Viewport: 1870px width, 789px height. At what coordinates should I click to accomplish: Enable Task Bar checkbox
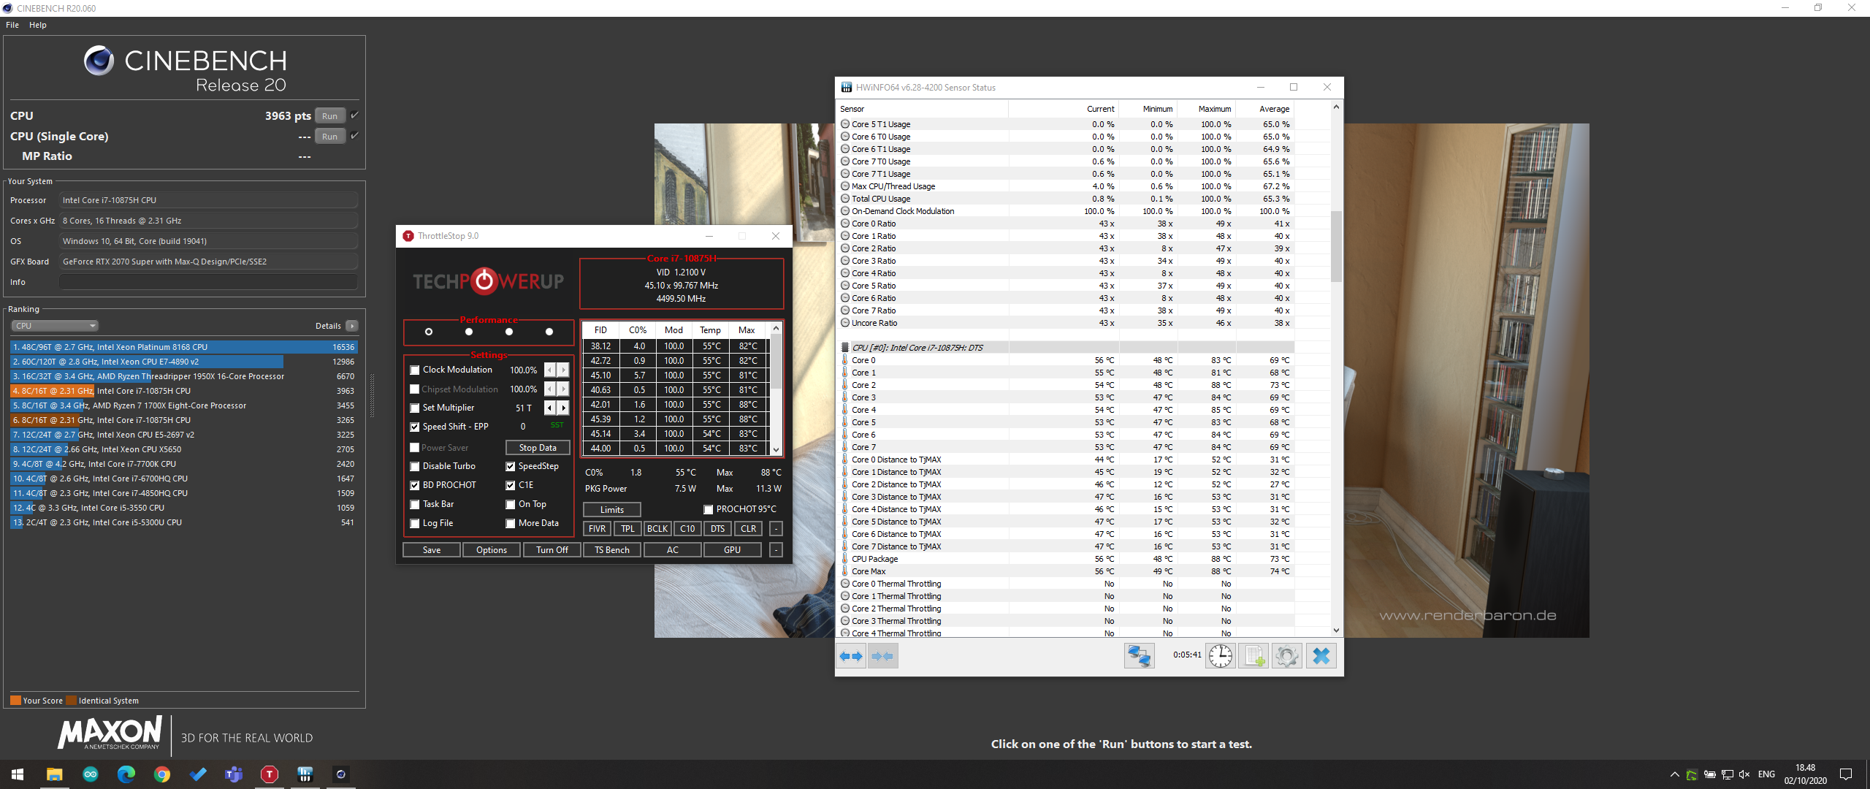coord(415,504)
